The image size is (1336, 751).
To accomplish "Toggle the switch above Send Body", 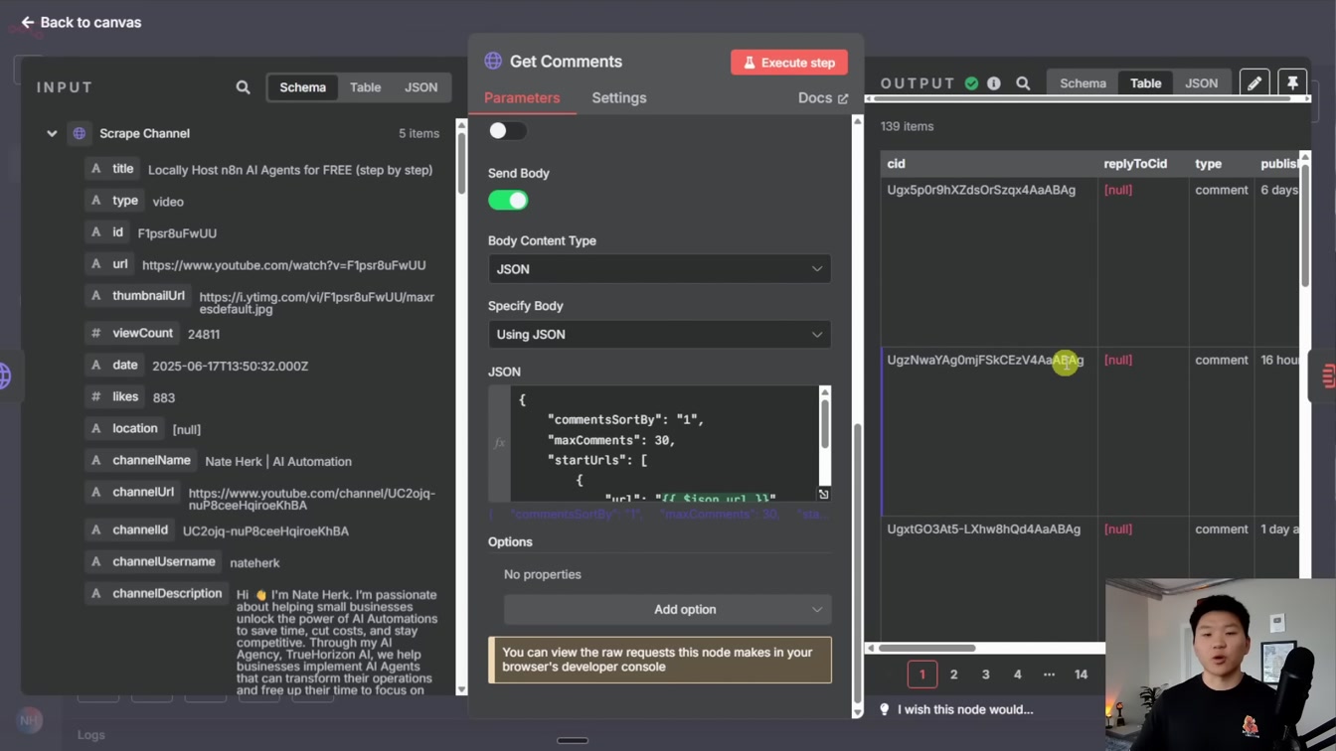I will coord(507,131).
